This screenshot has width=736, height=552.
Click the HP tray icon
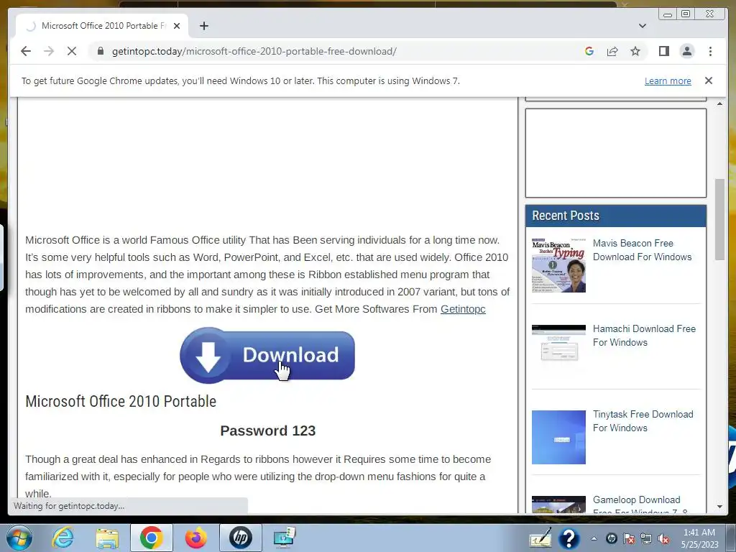[611, 539]
